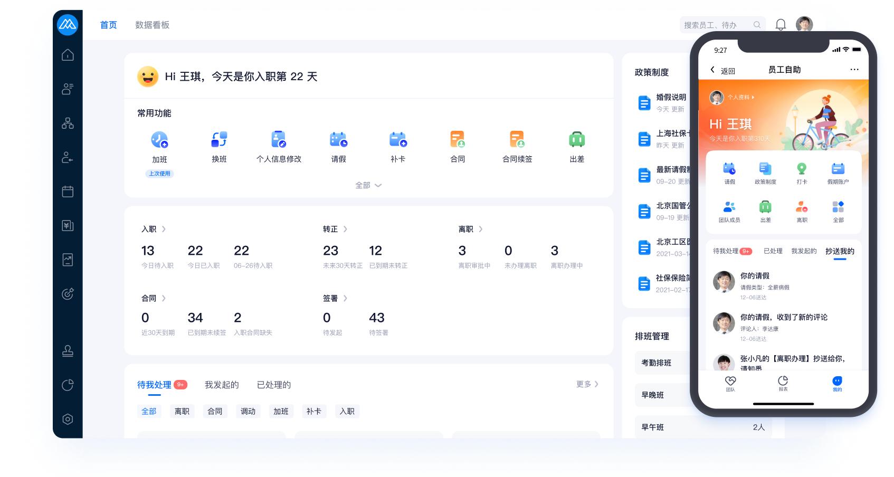Select the 请假 leave request icon
The width and height of the screenshot is (894, 477).
tap(338, 140)
